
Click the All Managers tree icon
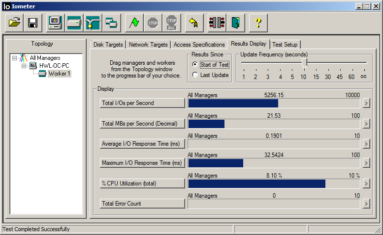tap(24, 58)
